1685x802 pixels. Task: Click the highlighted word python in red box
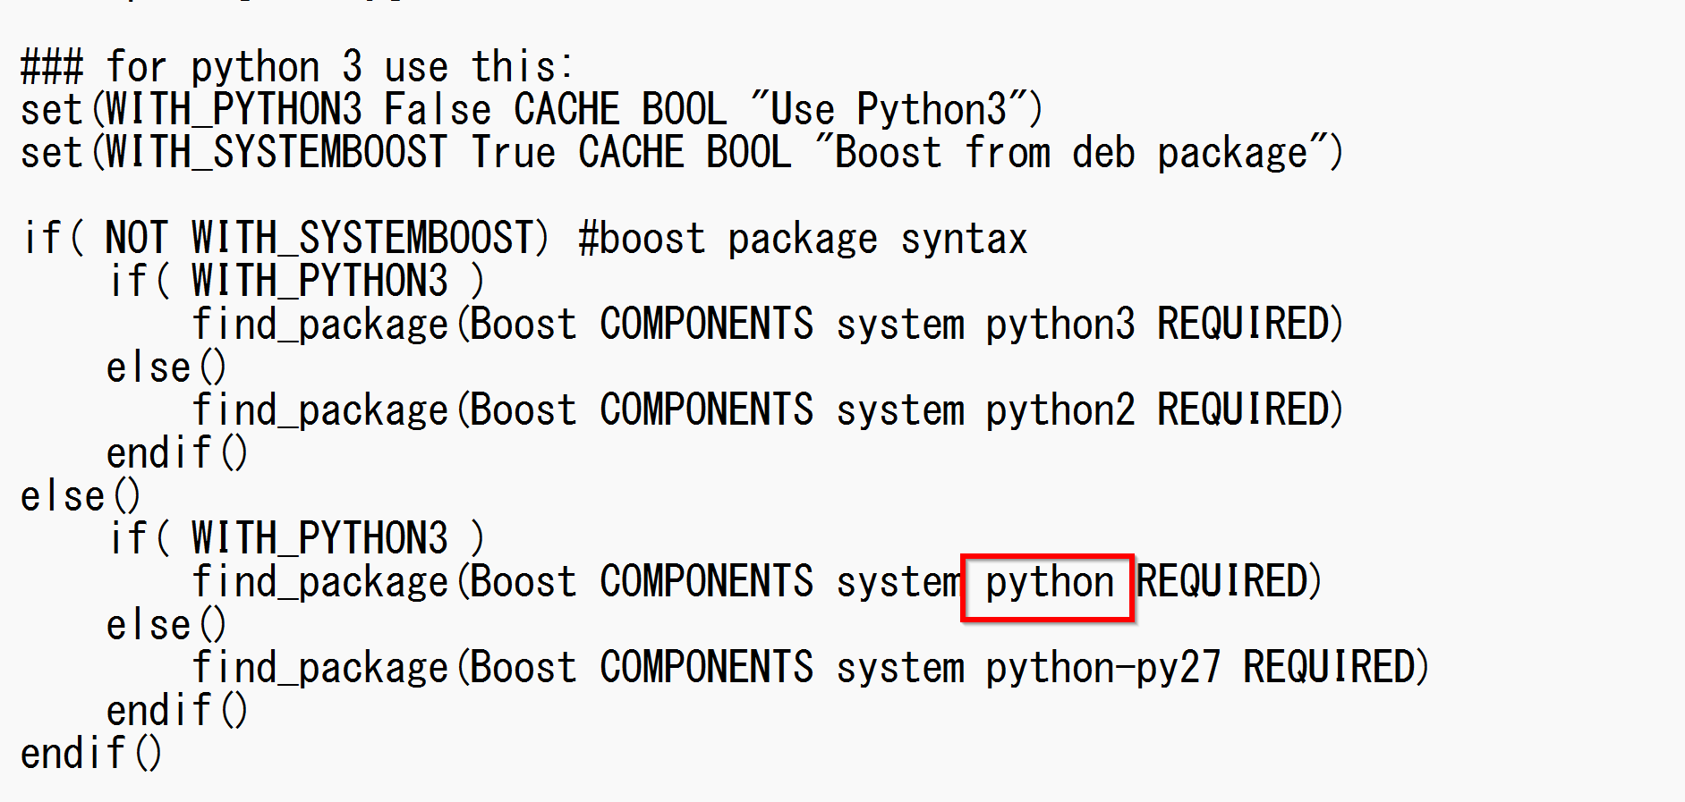1048,584
